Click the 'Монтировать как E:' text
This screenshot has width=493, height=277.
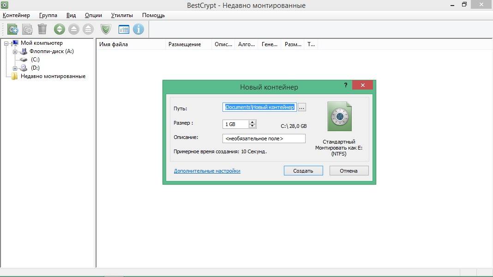click(339, 148)
